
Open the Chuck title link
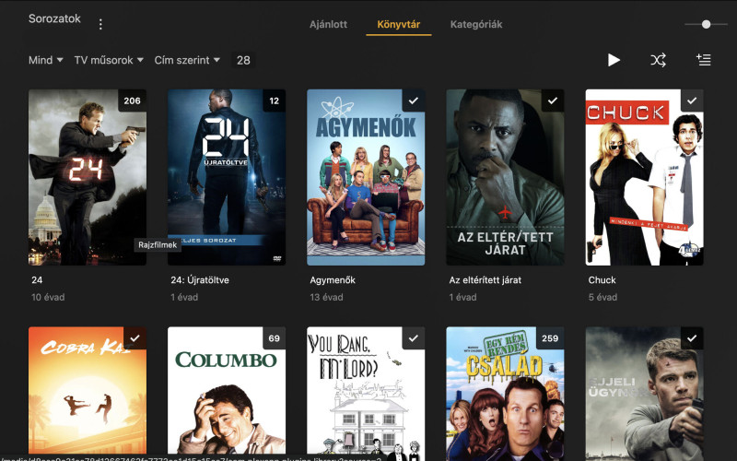[602, 280]
